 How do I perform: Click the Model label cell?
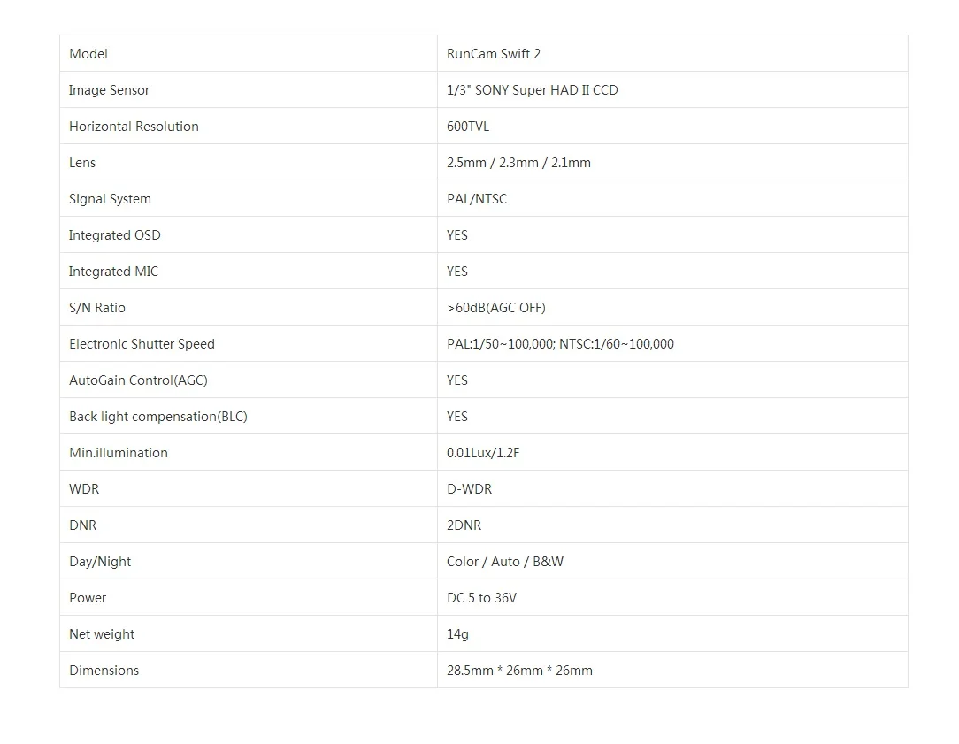click(x=249, y=53)
